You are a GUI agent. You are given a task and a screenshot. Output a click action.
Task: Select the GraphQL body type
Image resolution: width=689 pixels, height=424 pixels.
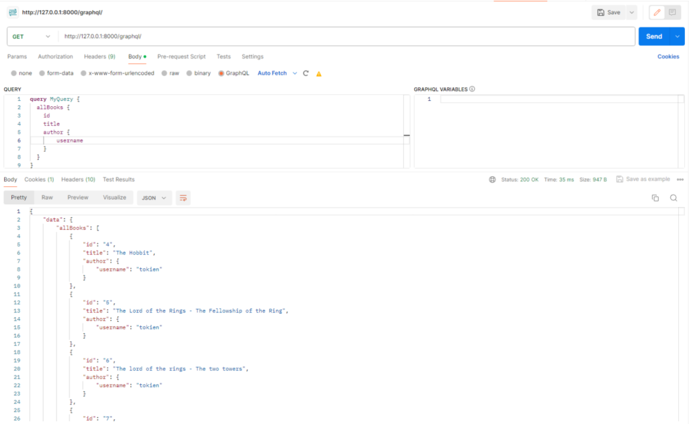[233, 73]
